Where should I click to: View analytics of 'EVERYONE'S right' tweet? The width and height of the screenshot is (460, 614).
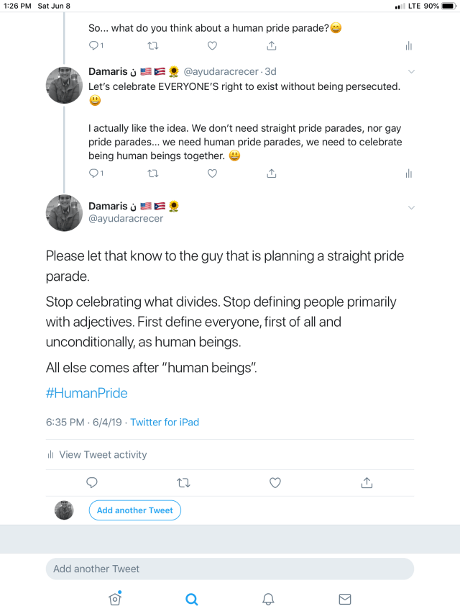(409, 173)
